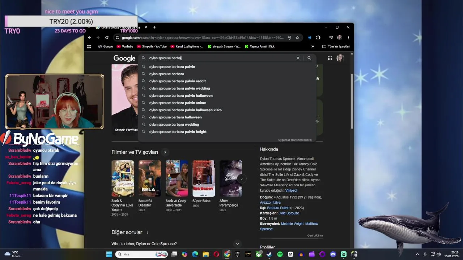The height and width of the screenshot is (260, 463).
Task: Open Melanie Wright parent link
Action: pos(292,224)
